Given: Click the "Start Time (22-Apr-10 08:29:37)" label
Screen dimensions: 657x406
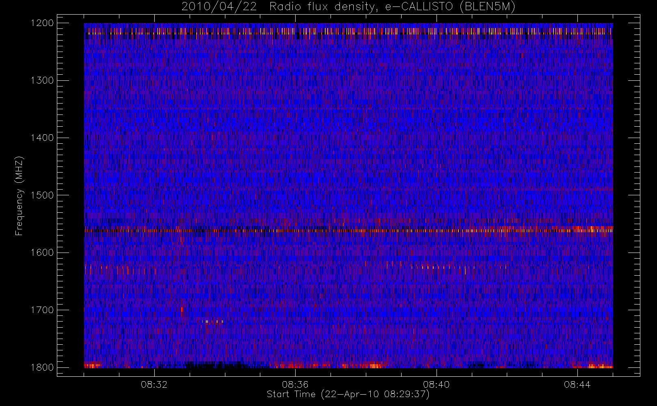Looking at the screenshot, I should pos(348,394).
